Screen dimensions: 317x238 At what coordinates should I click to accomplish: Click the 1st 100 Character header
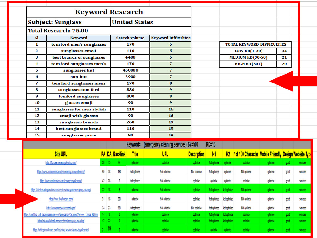tap(246, 154)
